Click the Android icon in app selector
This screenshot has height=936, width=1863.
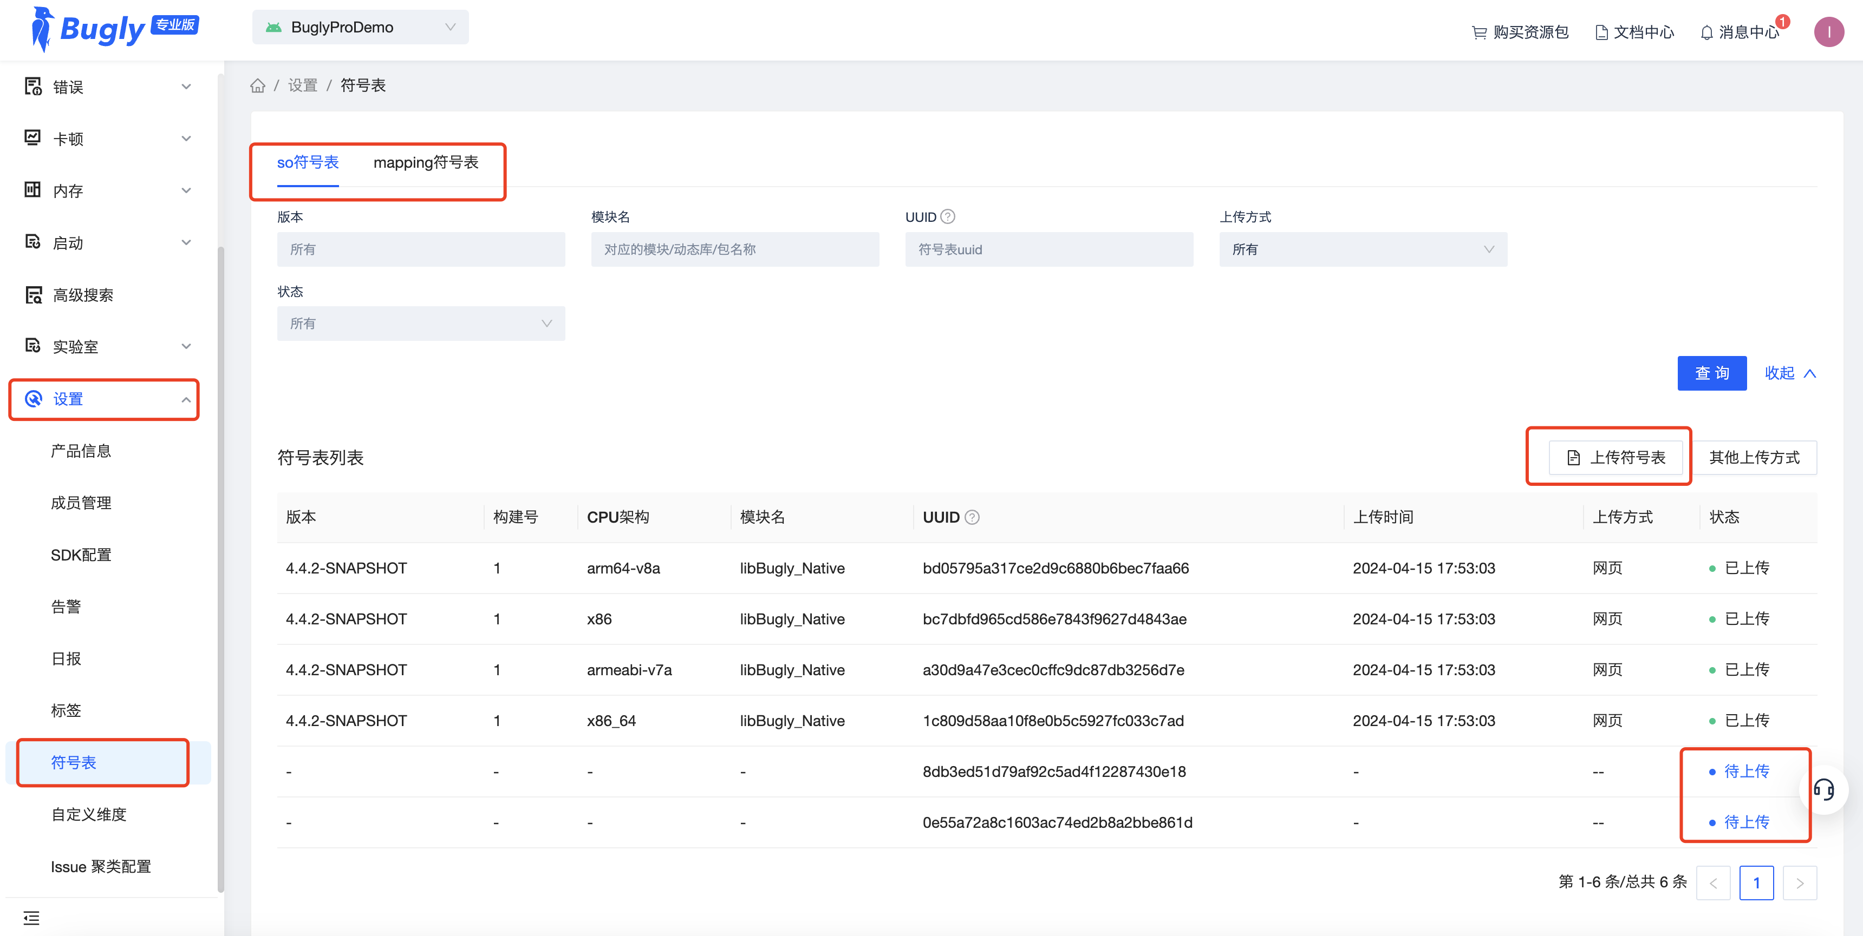click(273, 28)
